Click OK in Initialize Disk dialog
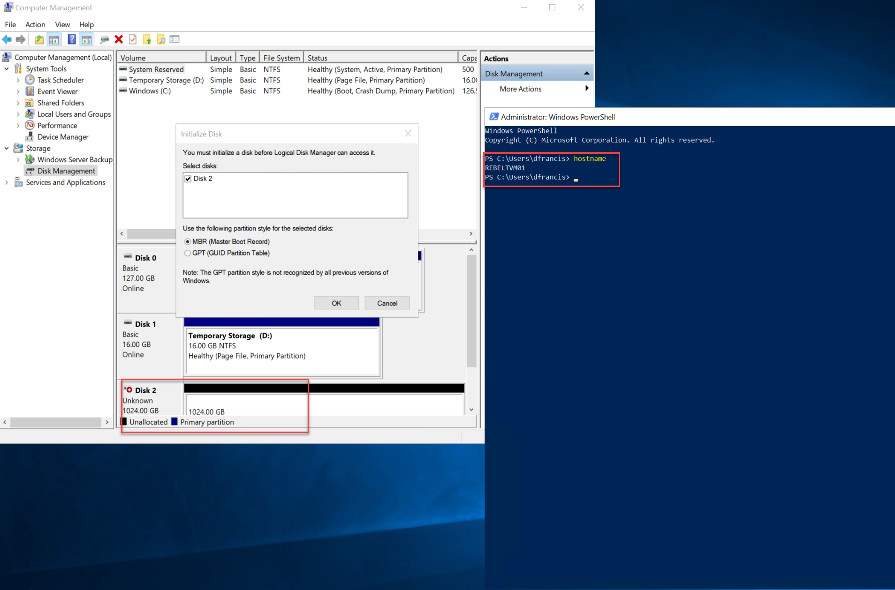Screen dimensions: 895x590 click(336, 303)
